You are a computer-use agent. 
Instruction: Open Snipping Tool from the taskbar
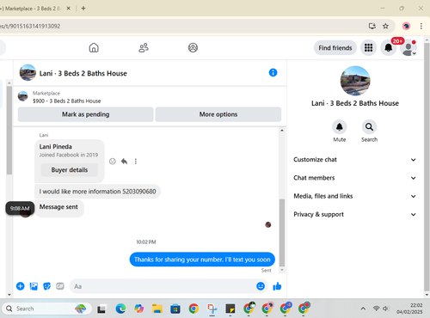coord(212,309)
